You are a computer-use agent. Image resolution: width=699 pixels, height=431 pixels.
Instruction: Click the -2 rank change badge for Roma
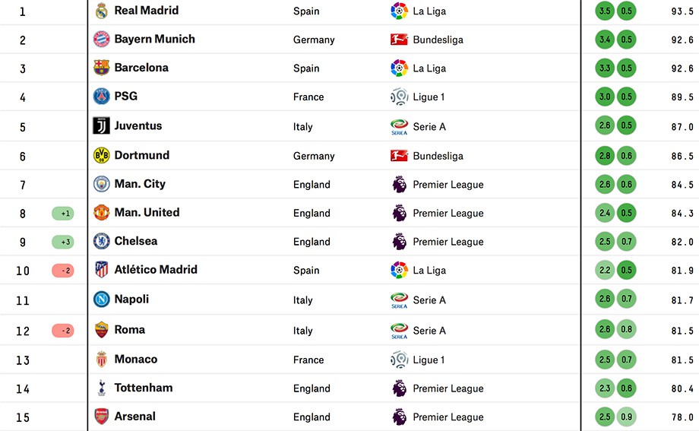click(x=63, y=331)
